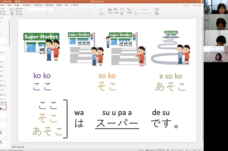The width and height of the screenshot is (228, 151).
Task: Click the align text left icon
Action: click(x=70, y=13)
